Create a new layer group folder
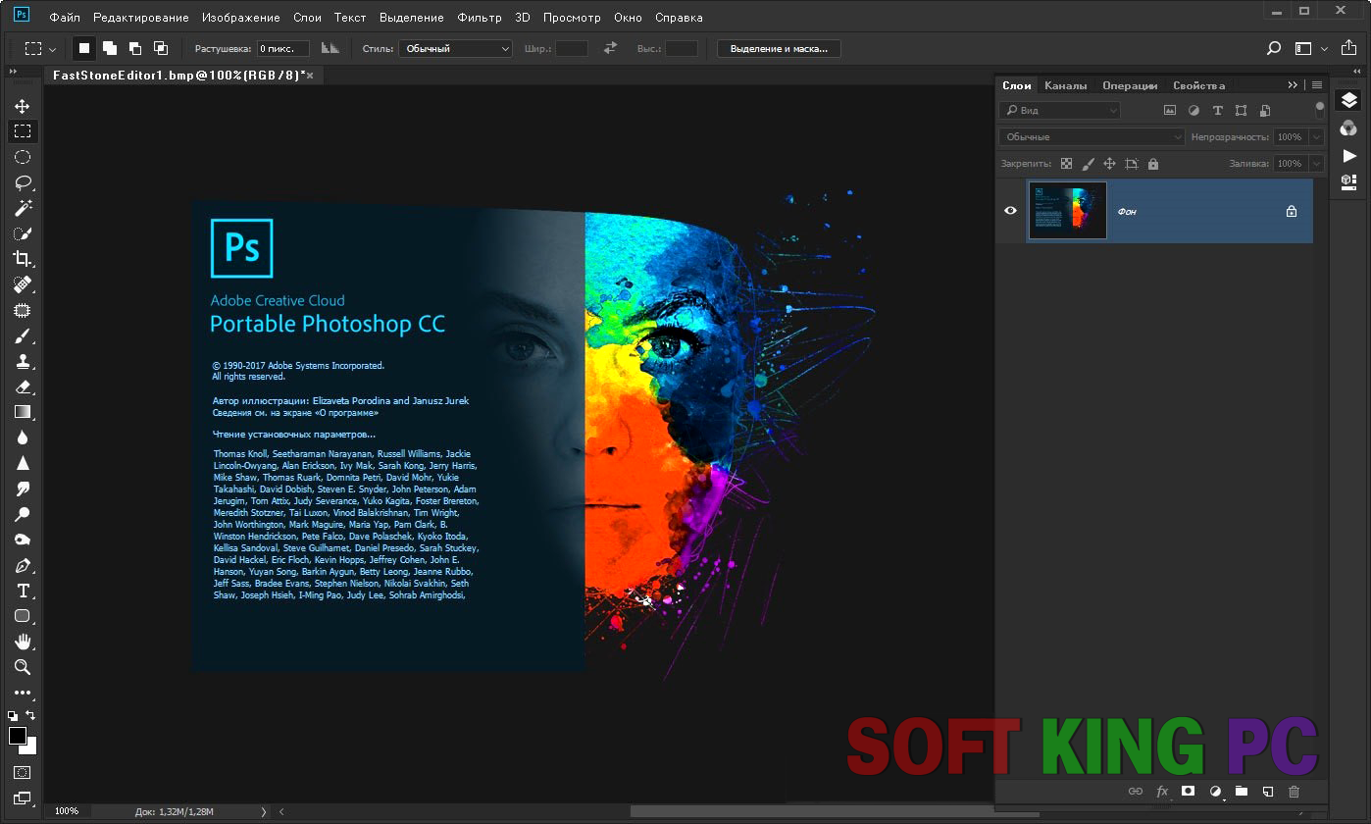 coord(1241,791)
